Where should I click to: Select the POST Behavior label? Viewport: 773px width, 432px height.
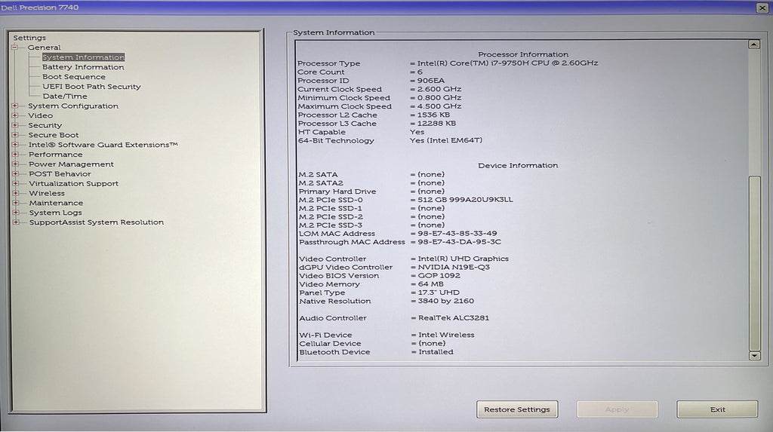[x=60, y=173]
